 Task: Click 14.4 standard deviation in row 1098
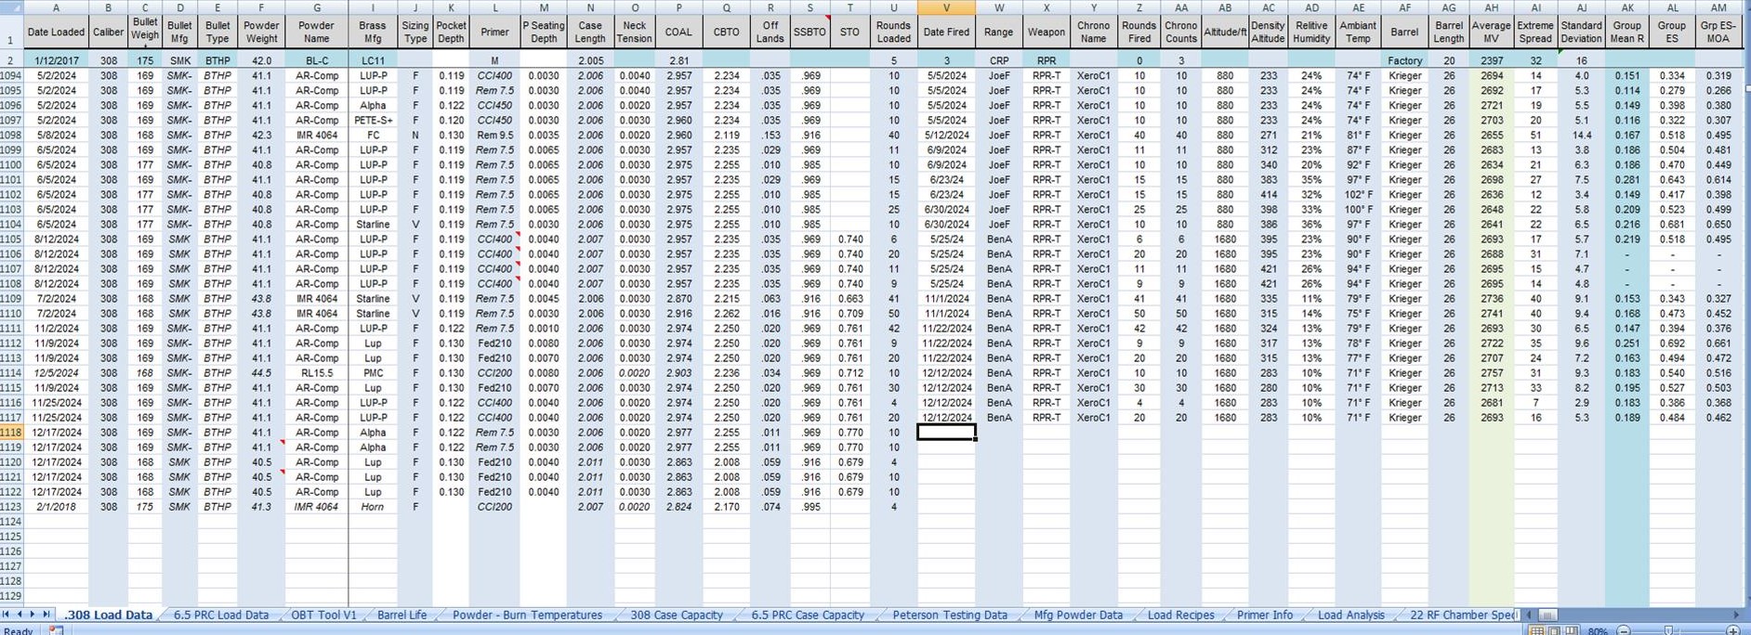1581,136
